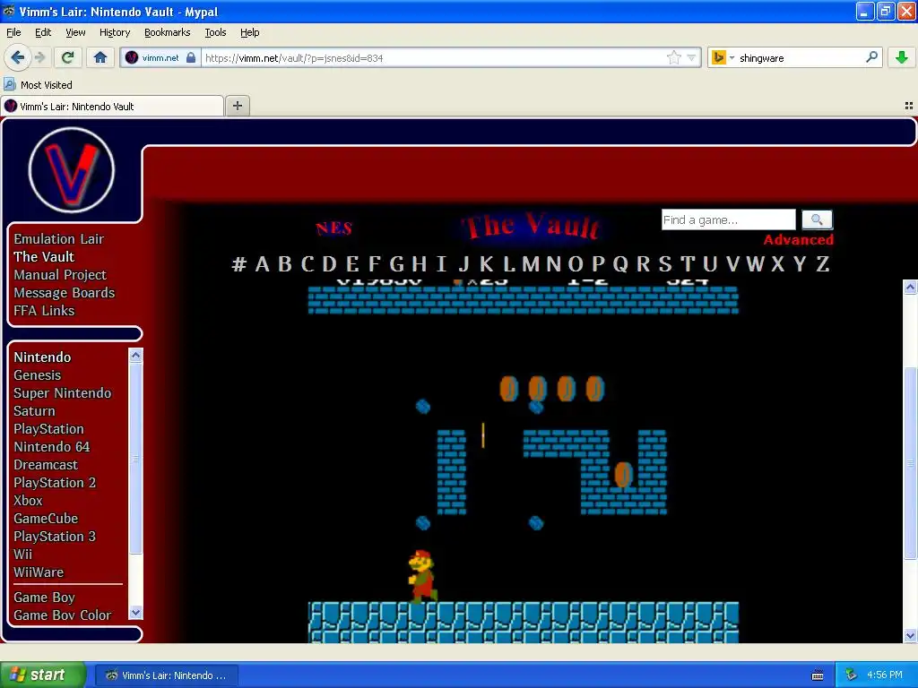Click the NES logo heading
This screenshot has height=688, width=918.
click(333, 228)
